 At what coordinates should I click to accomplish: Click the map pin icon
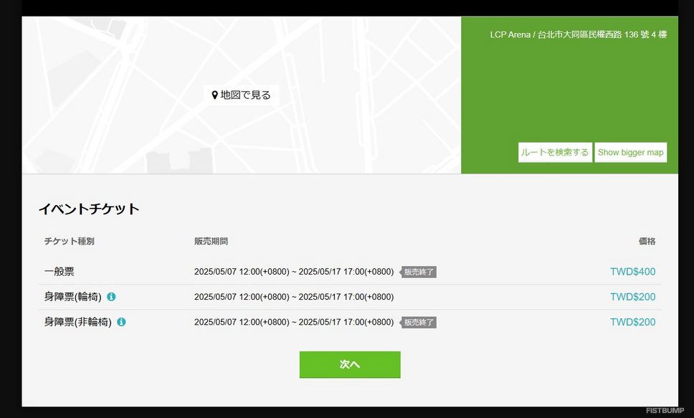pyautogui.click(x=214, y=95)
